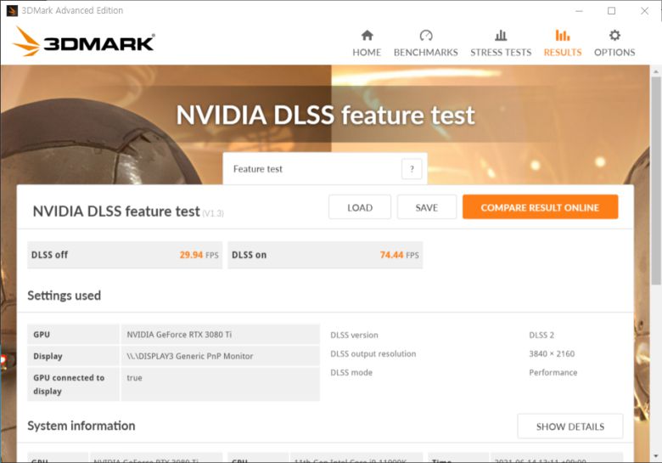Click the Stress Tests bar icon

501,36
